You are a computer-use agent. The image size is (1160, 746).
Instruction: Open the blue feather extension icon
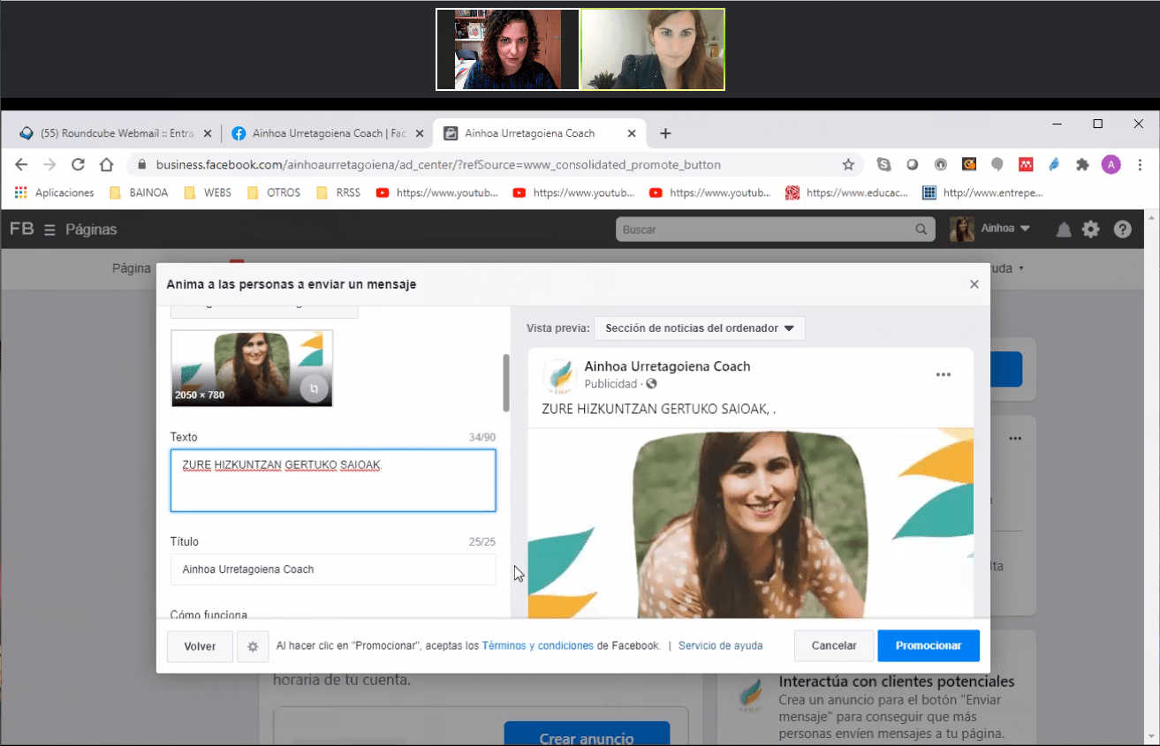coord(1053,164)
